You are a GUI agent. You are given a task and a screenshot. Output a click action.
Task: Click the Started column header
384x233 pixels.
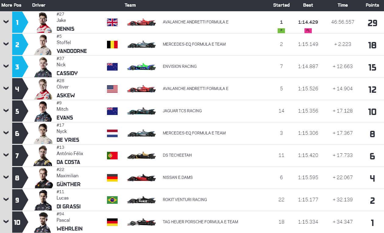281,5
